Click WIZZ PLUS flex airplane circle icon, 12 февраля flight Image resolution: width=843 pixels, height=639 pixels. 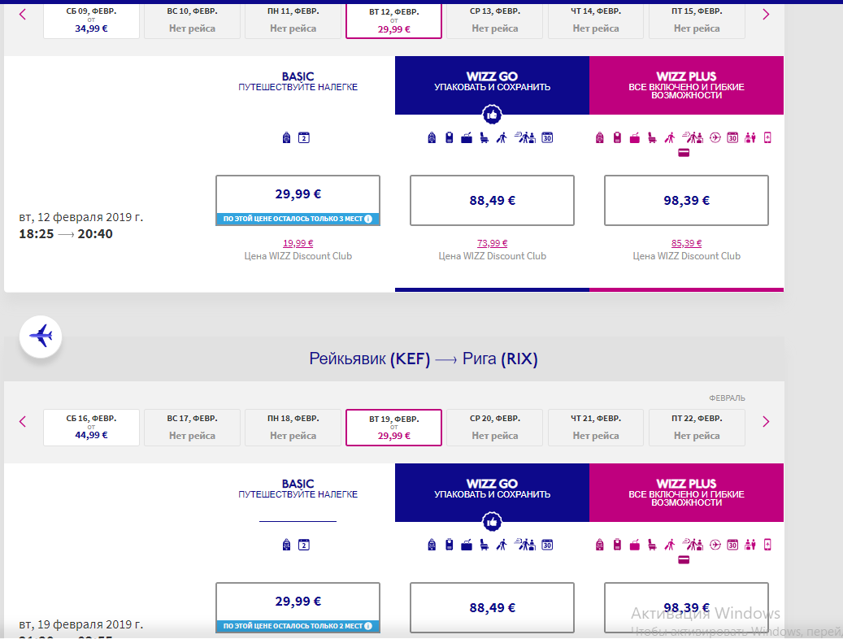(715, 137)
